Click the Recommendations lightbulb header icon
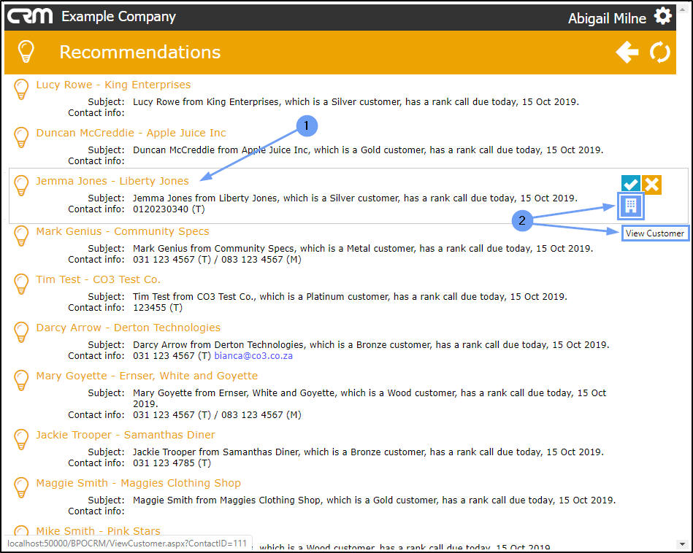The height and width of the screenshot is (553, 693). coord(26,51)
